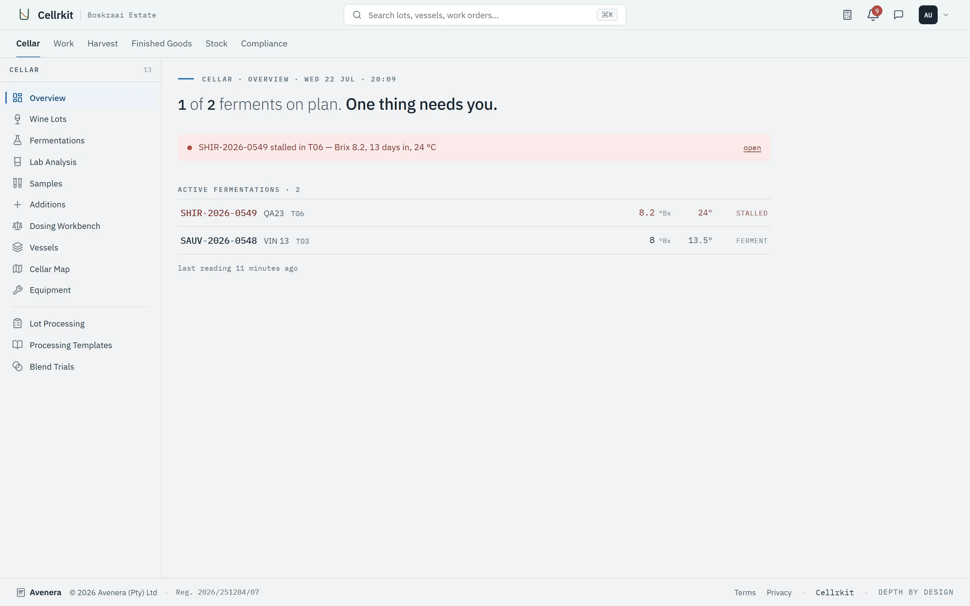Click the AU user avatar

pyautogui.click(x=928, y=15)
